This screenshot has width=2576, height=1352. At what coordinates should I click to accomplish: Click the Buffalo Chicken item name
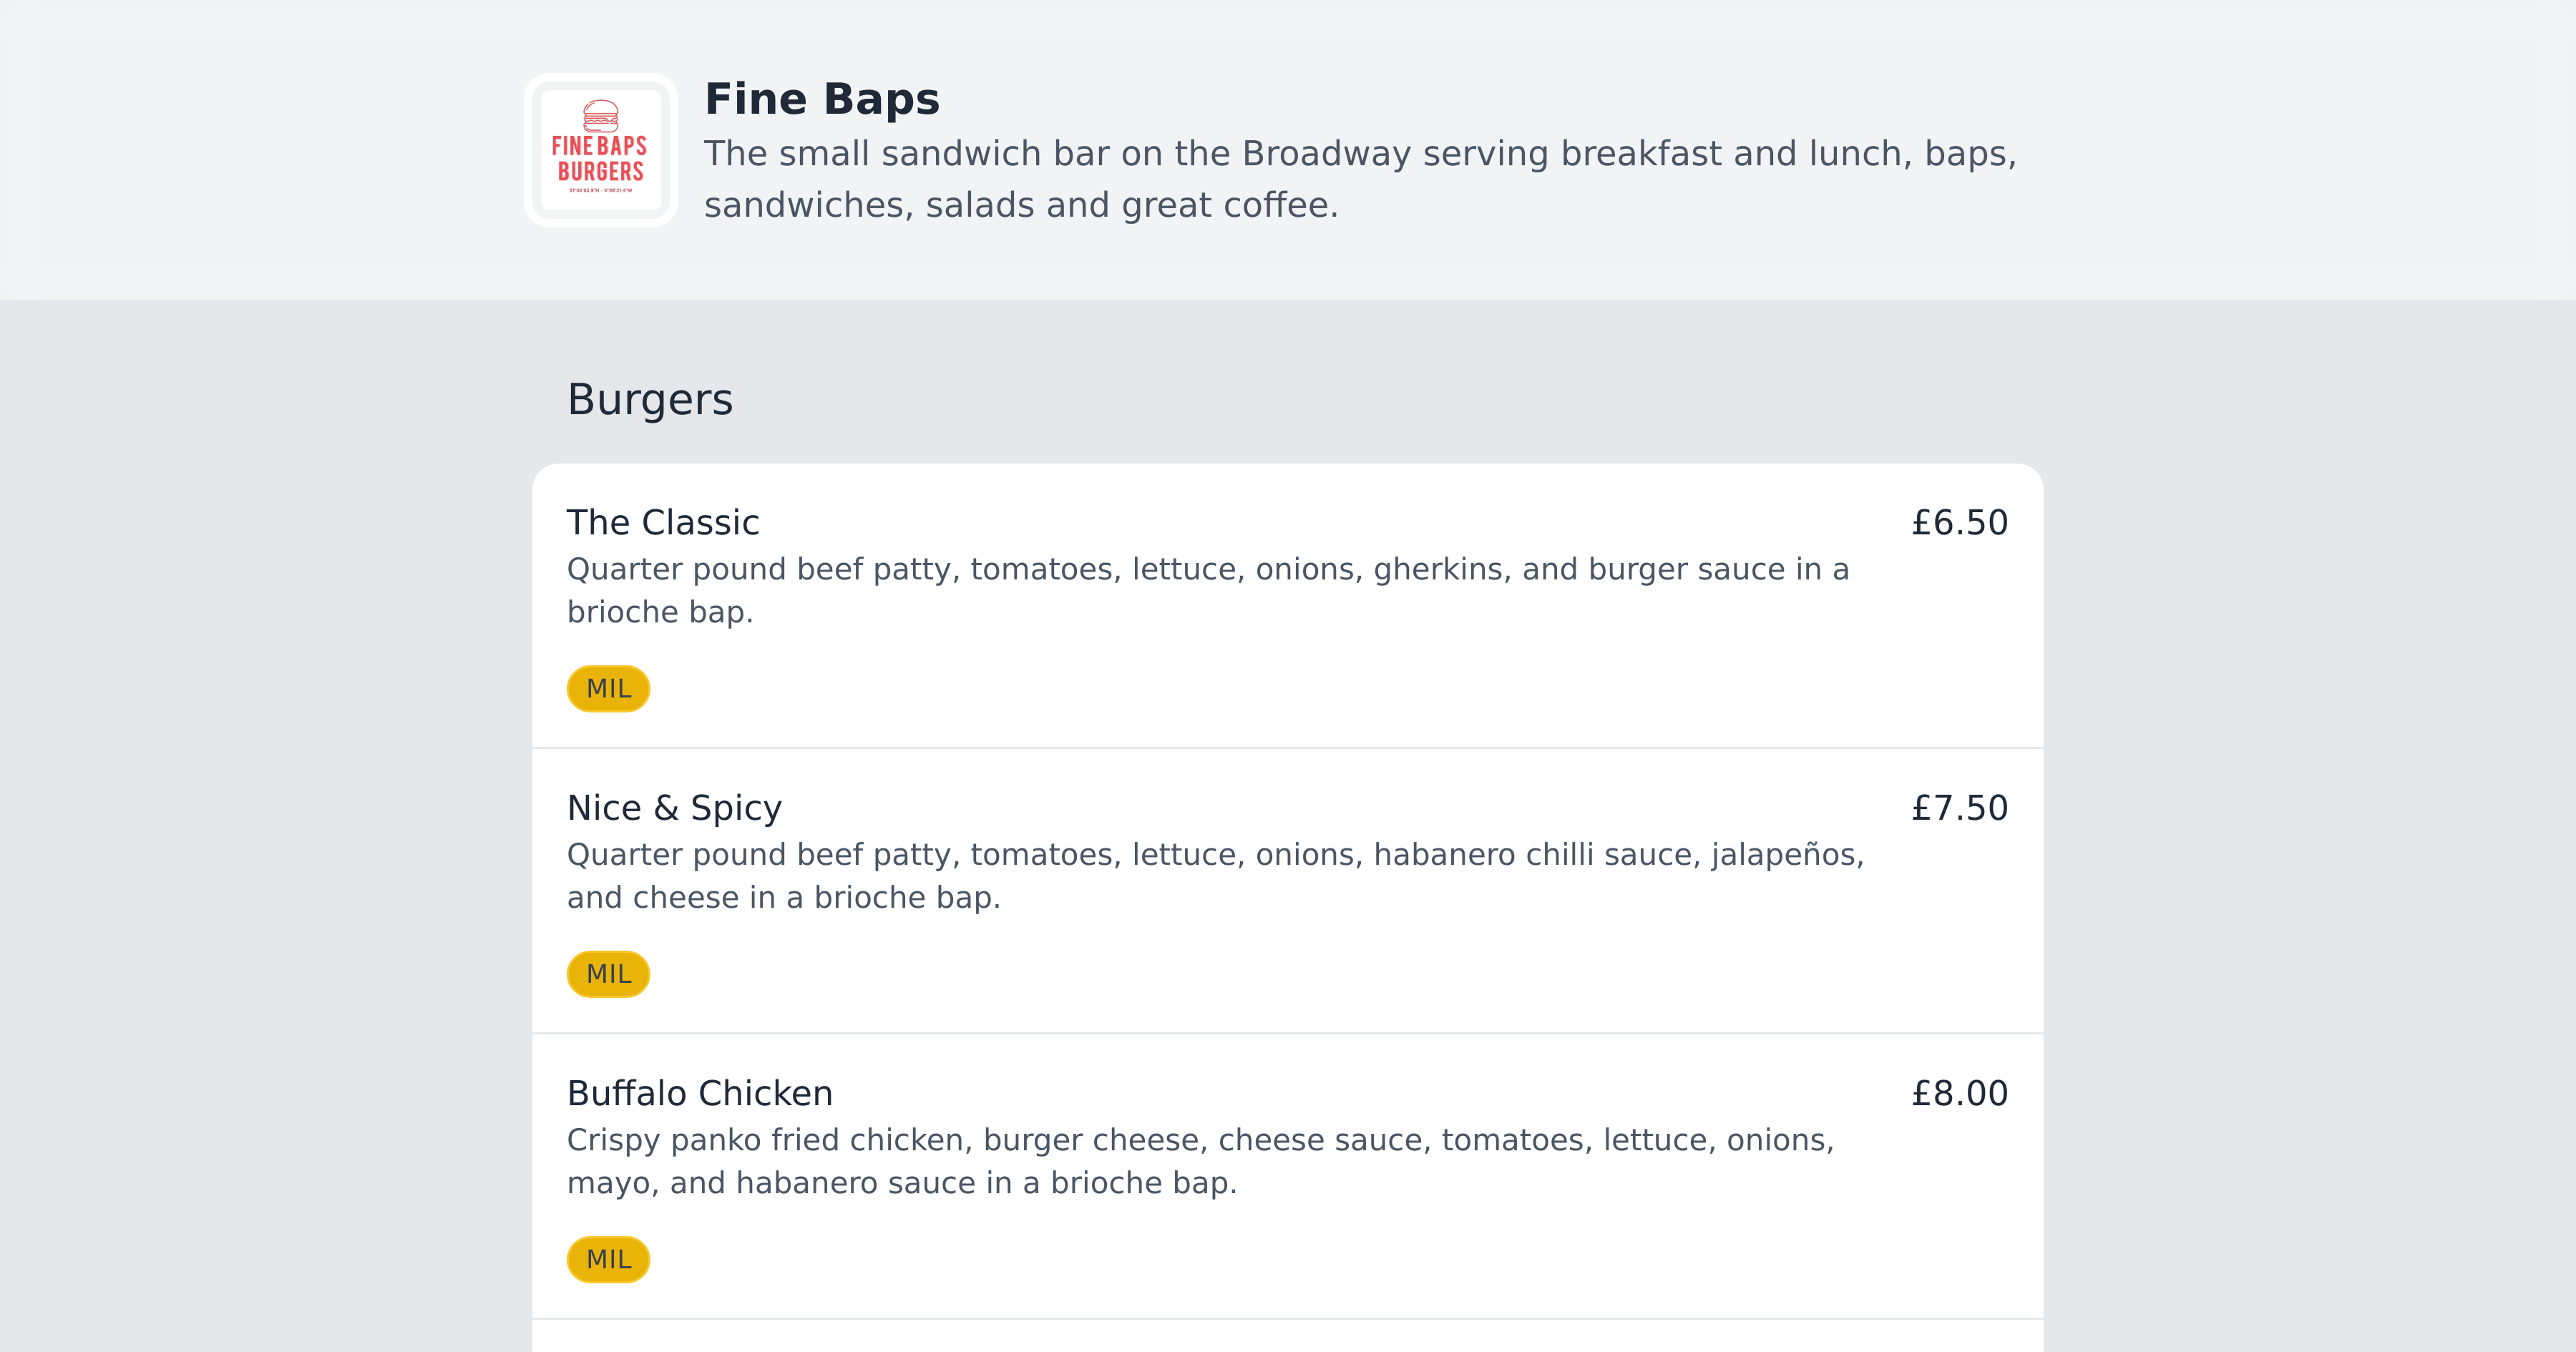(700, 1093)
